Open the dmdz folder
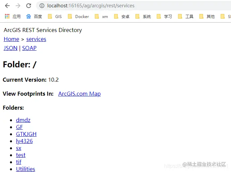This screenshot has height=172, width=231. [x=23, y=120]
